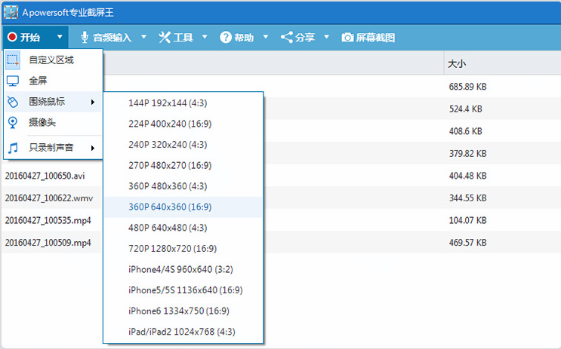Select file 20160427_100535.mp4
The height and width of the screenshot is (349, 561).
48,220
